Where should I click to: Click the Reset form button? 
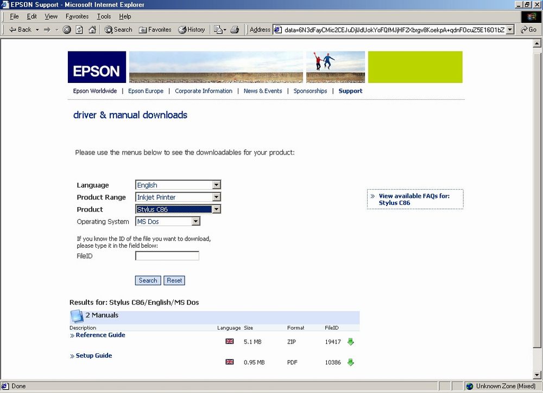click(x=174, y=280)
